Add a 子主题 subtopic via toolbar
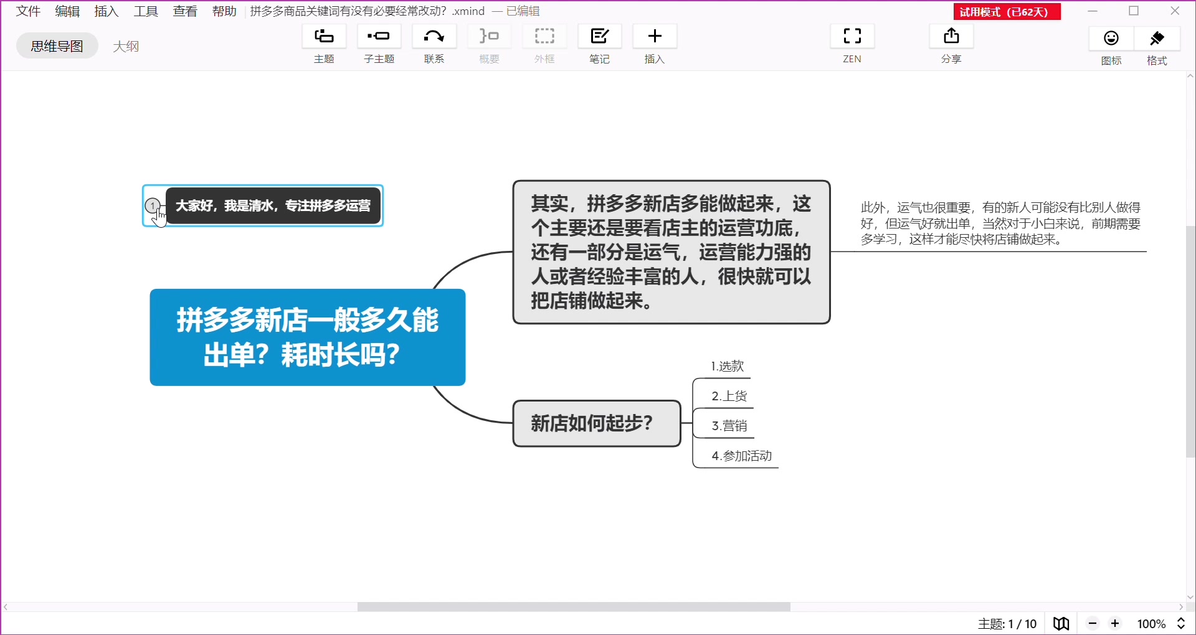The height and width of the screenshot is (635, 1196). click(379, 37)
